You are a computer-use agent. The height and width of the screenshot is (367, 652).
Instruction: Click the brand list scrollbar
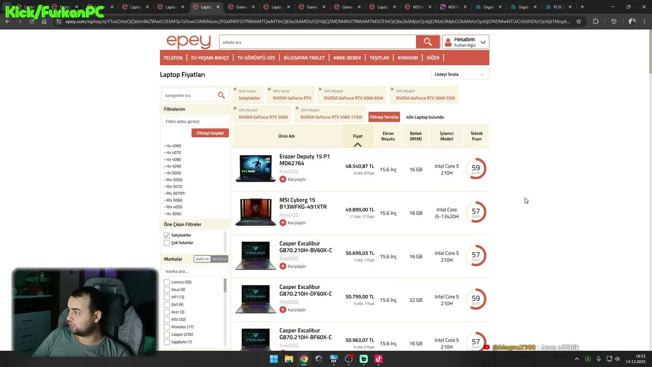tap(225, 285)
